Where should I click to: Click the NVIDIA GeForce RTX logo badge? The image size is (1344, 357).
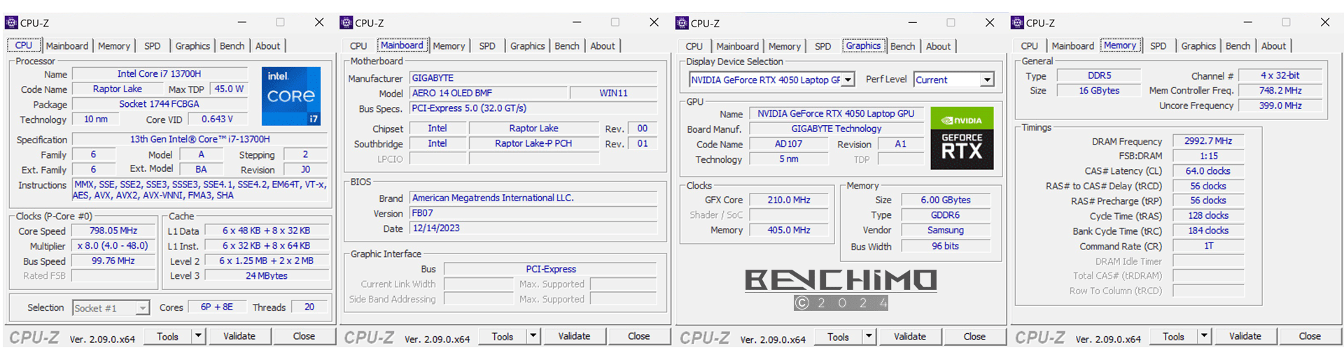[962, 138]
